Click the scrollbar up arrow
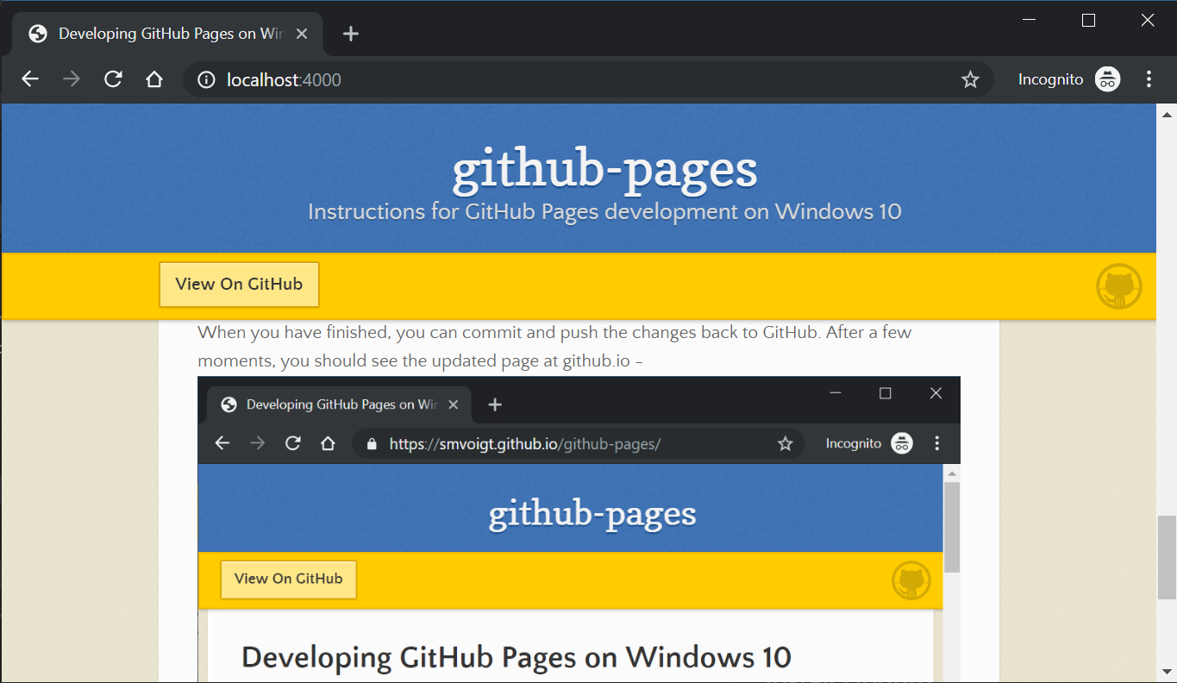The width and height of the screenshot is (1177, 683). point(1167,115)
